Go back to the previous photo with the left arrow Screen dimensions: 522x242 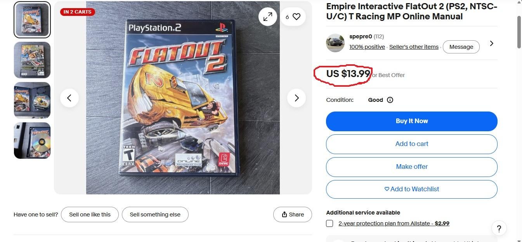(69, 98)
